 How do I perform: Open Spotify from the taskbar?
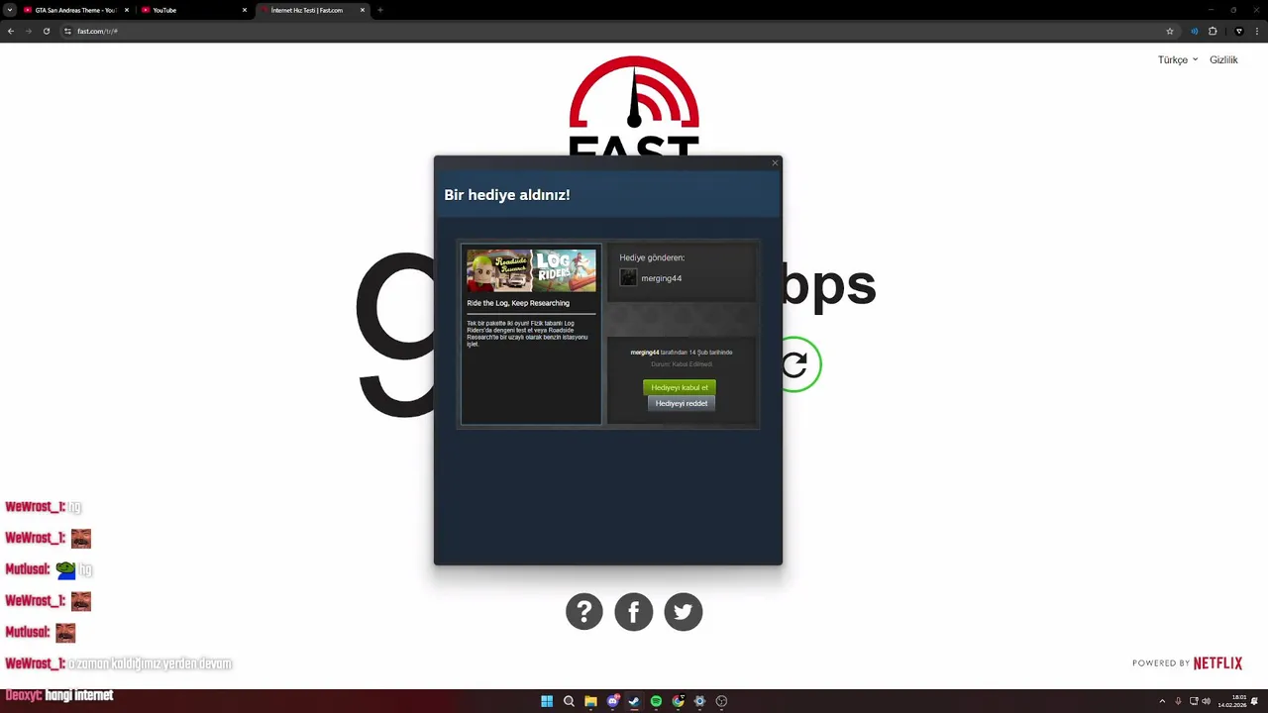(x=656, y=701)
